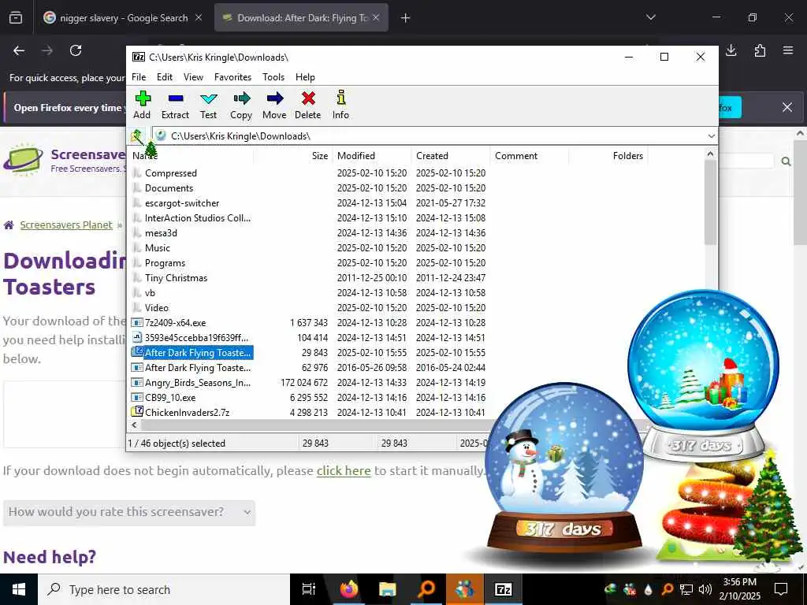Click the volume icon in the system tray

pos(705,589)
